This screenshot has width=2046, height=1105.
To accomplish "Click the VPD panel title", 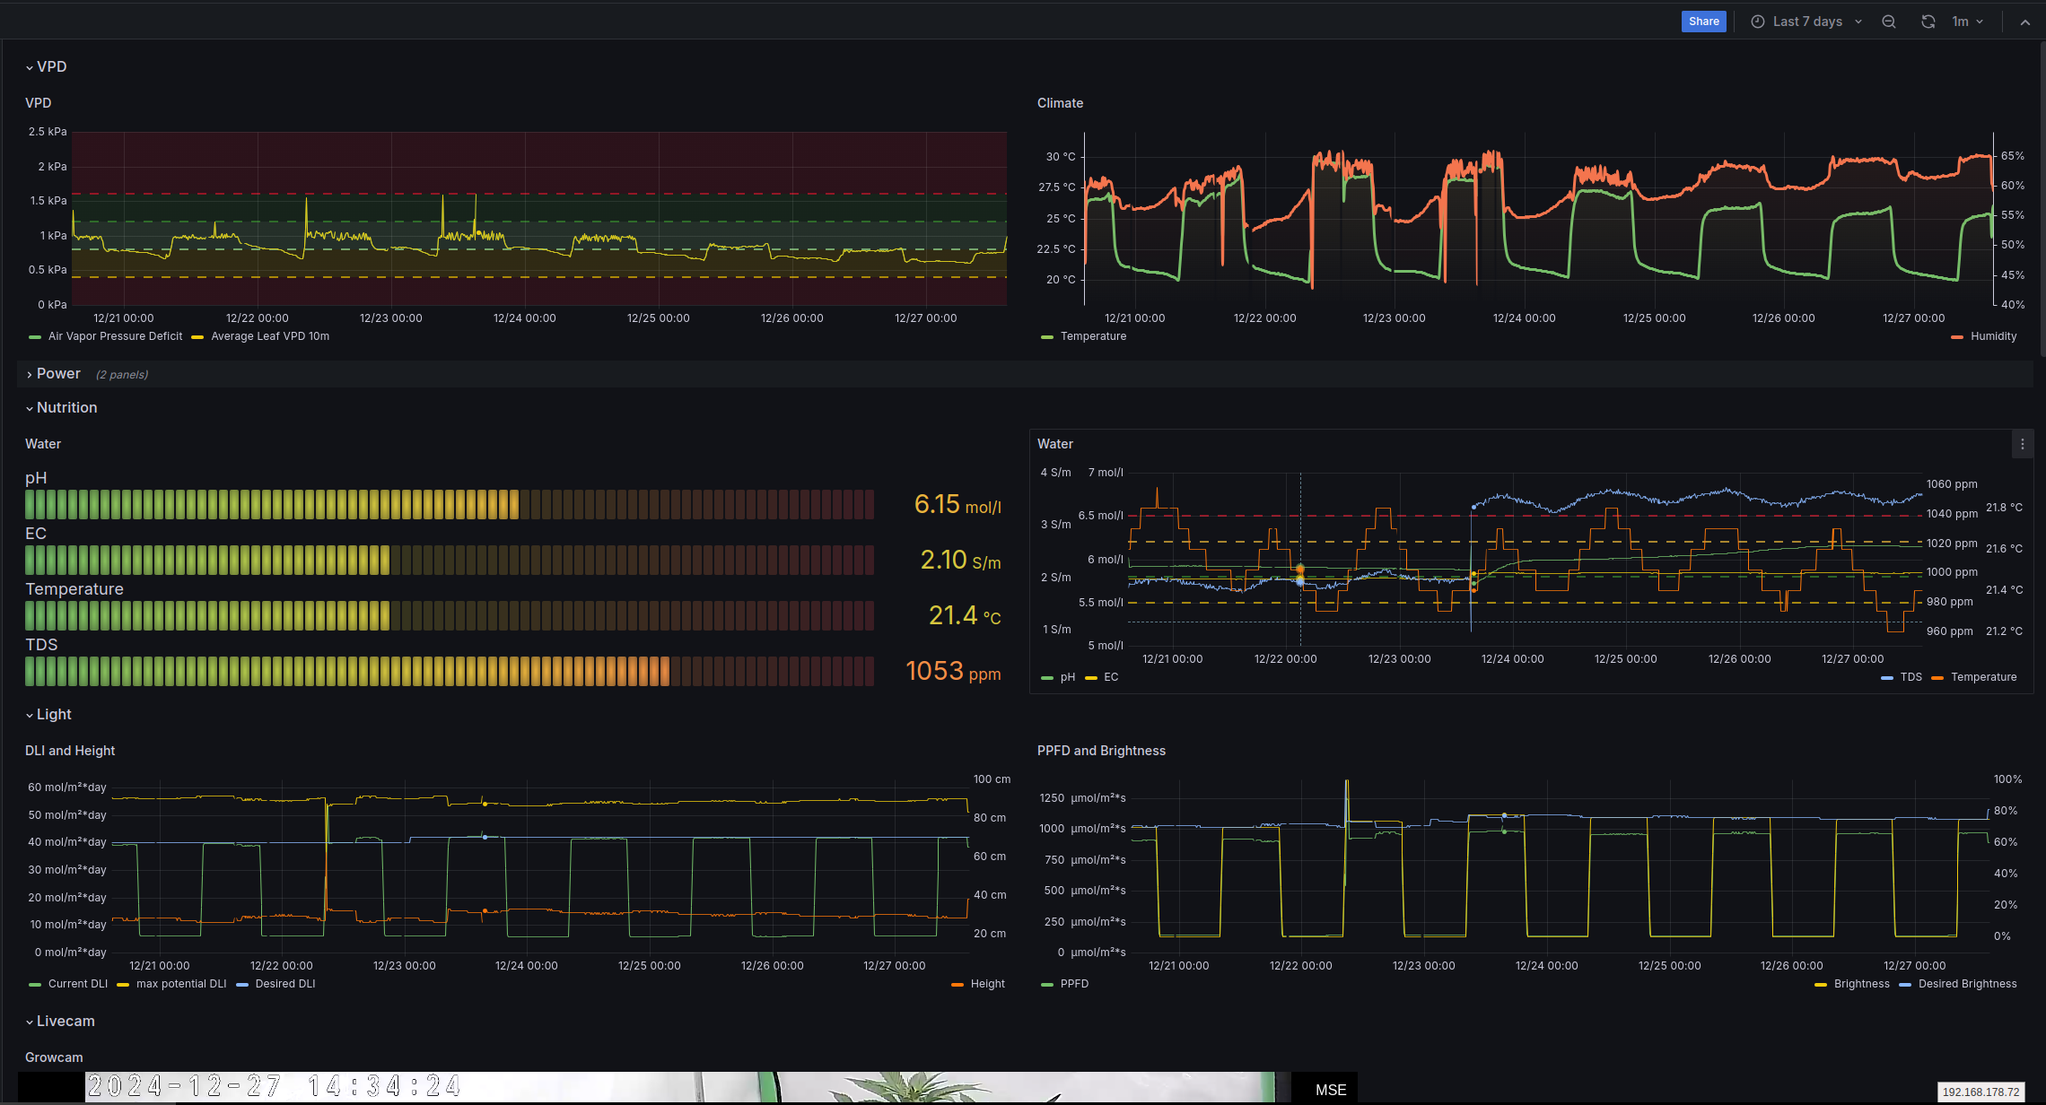I will pyautogui.click(x=39, y=103).
